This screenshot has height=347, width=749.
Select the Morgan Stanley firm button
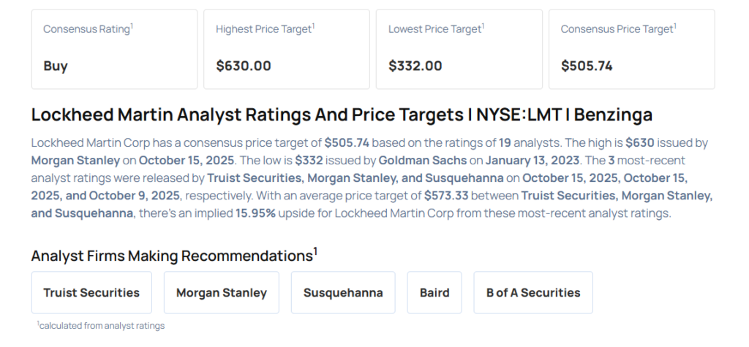point(221,292)
